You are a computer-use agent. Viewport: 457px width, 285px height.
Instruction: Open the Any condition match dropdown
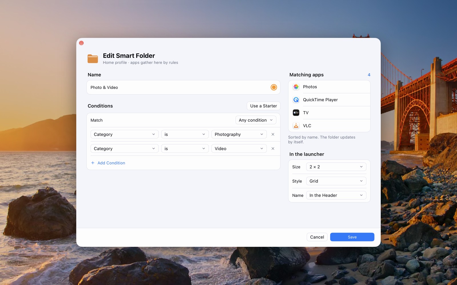coord(256,120)
